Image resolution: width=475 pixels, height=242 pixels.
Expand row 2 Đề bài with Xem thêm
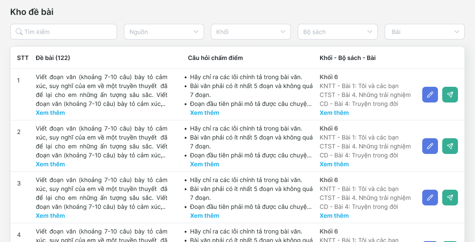point(50,164)
